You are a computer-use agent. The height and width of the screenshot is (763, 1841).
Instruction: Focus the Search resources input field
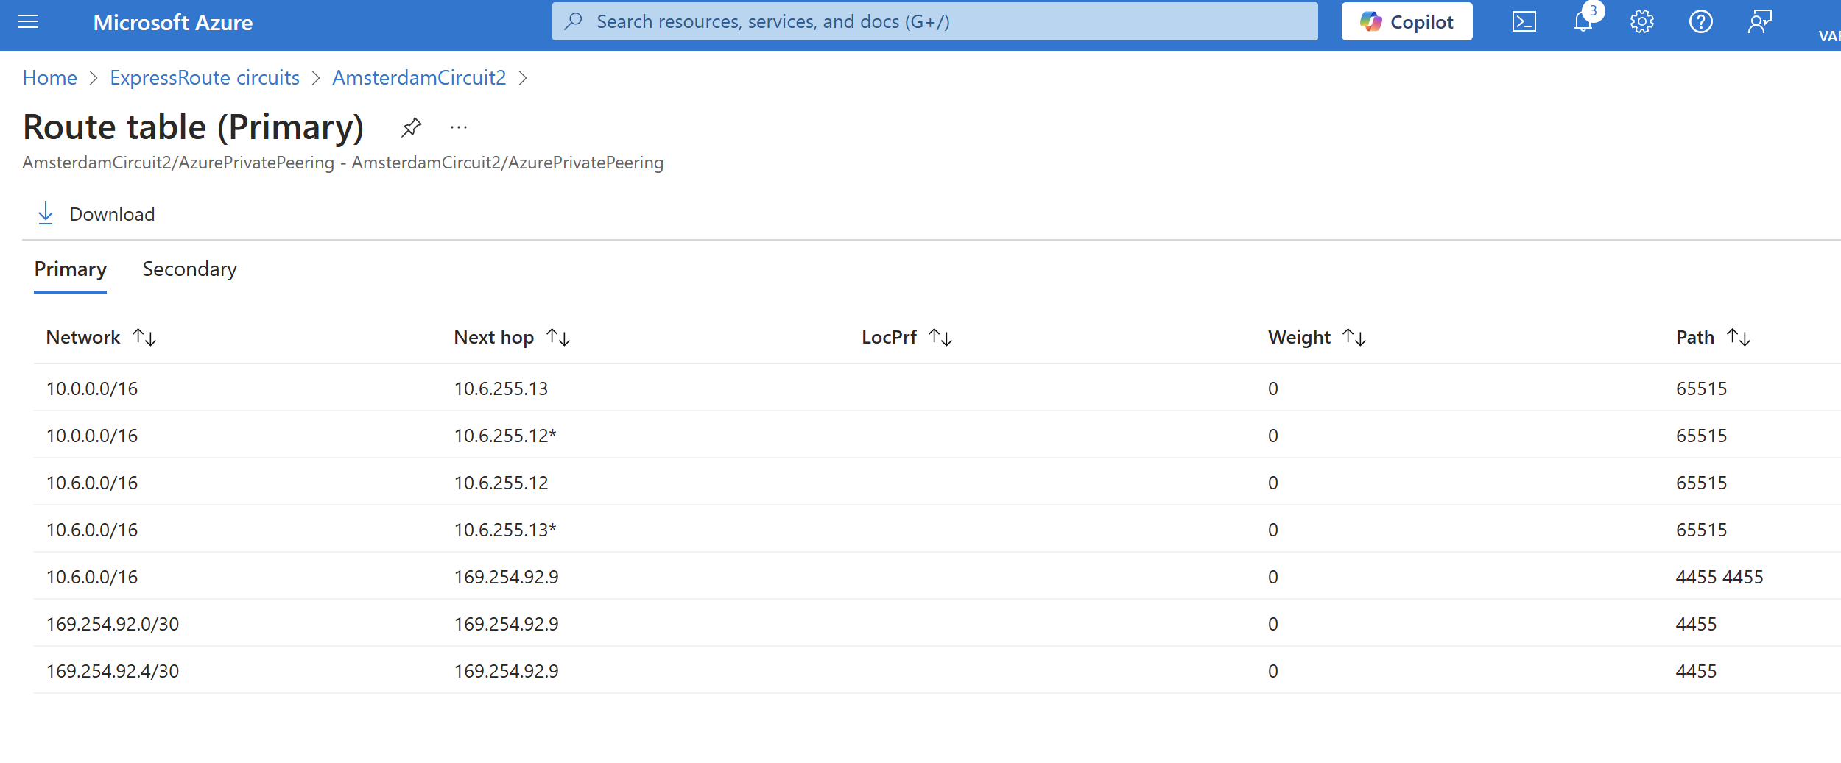pos(934,22)
